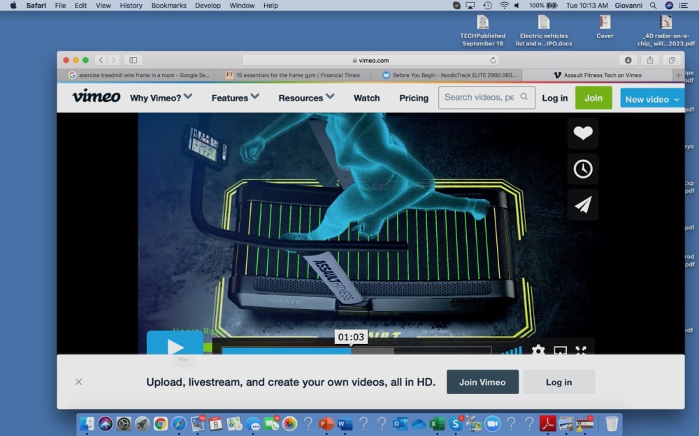Click the search magnifier in Vimeo search
The height and width of the screenshot is (436, 699).
524,96
